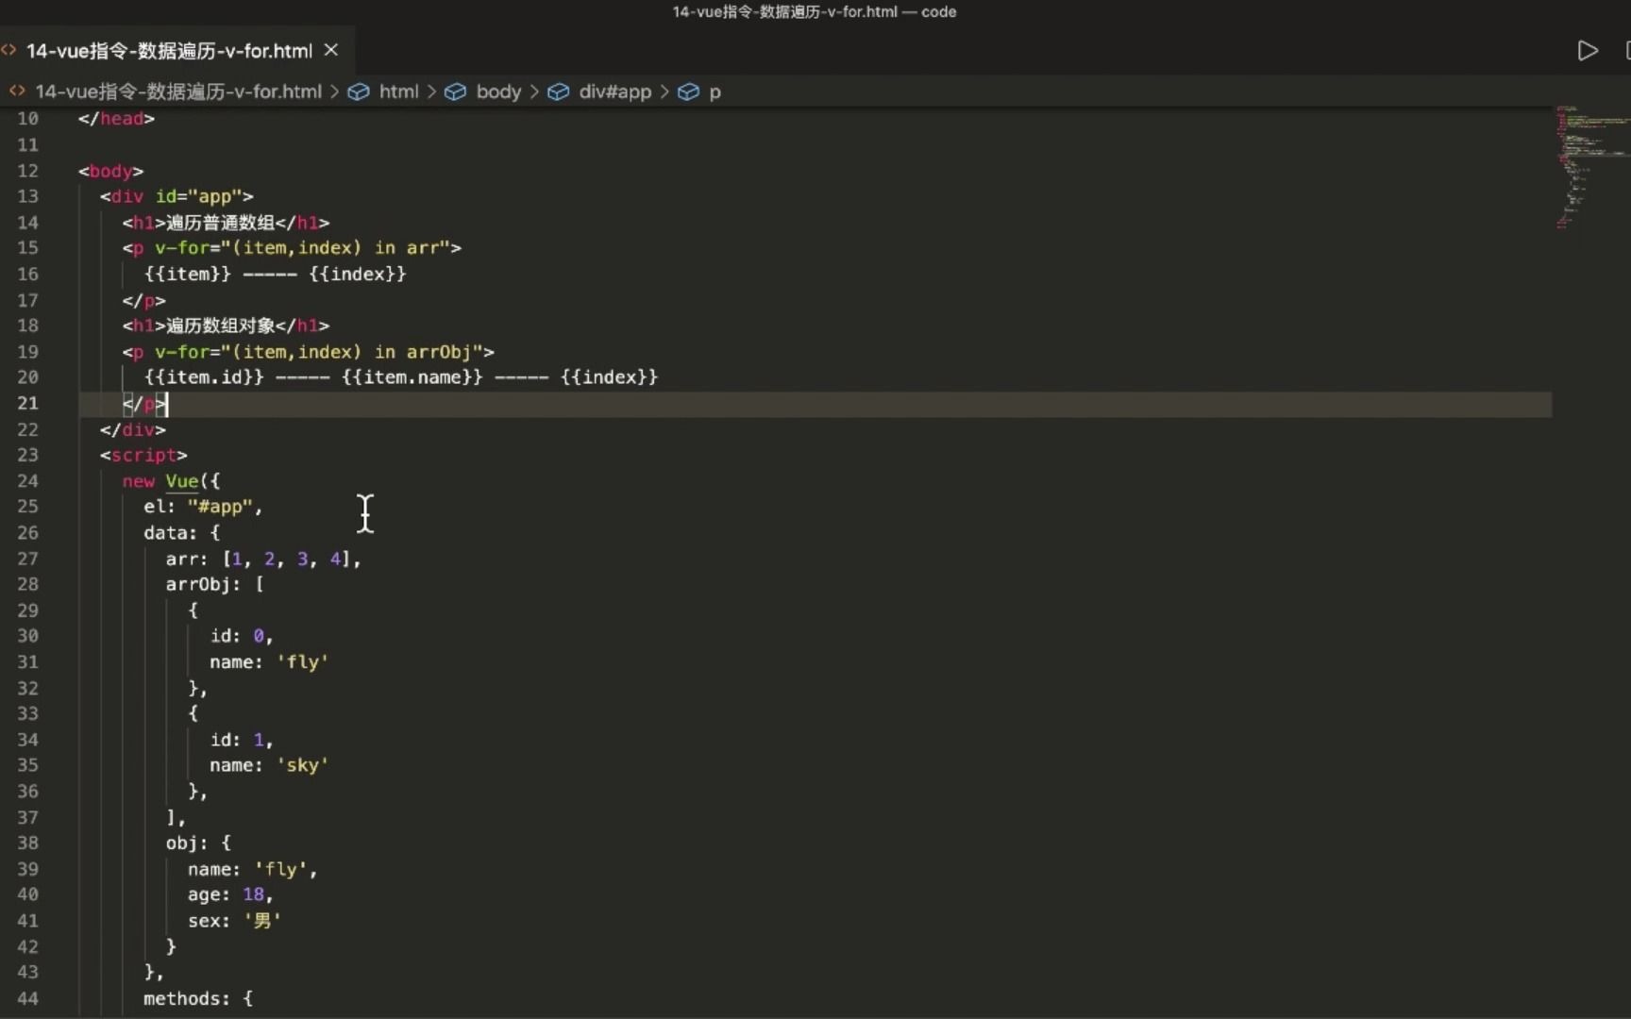
Task: Click the arrObj: [ line
Action: 215,584
